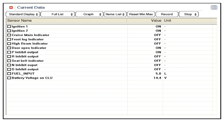Check the Battery Voltage on CLU checkbox
Screen dimensions: 224x122
pos(9,78)
